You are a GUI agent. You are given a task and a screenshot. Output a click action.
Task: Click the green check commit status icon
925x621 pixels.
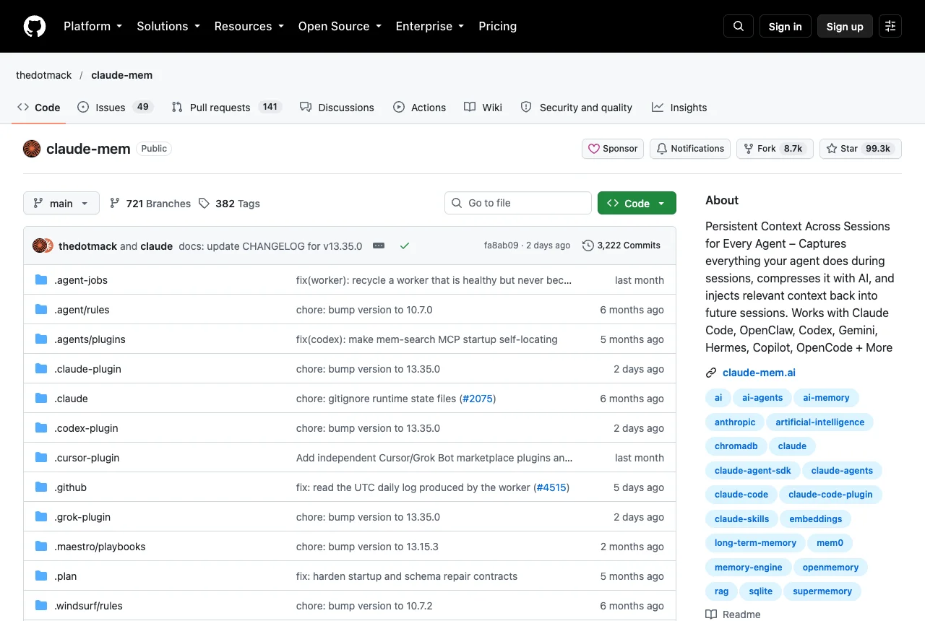point(405,246)
